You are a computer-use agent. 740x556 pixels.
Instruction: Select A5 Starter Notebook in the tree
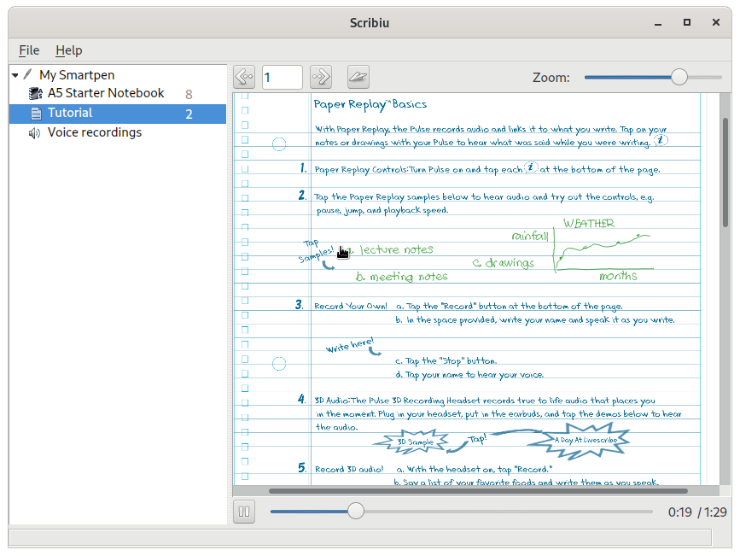pyautogui.click(x=106, y=93)
